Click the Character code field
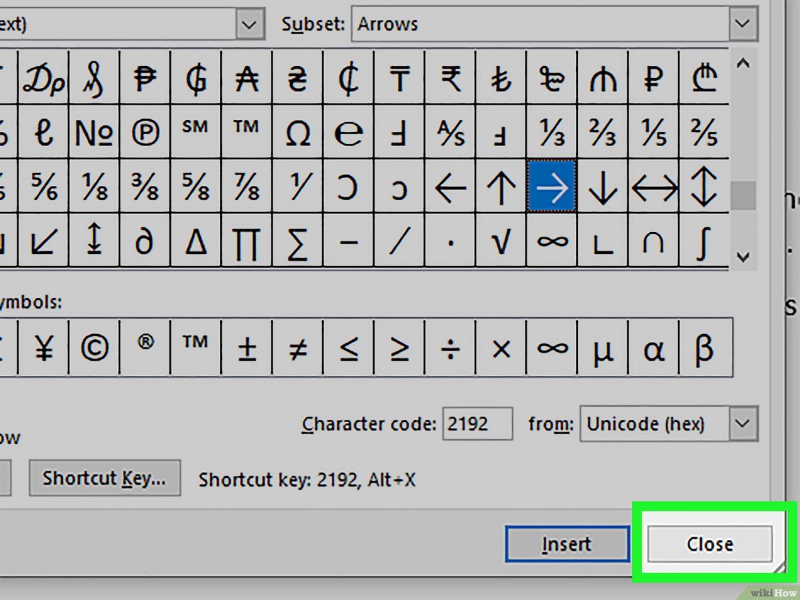 click(477, 424)
